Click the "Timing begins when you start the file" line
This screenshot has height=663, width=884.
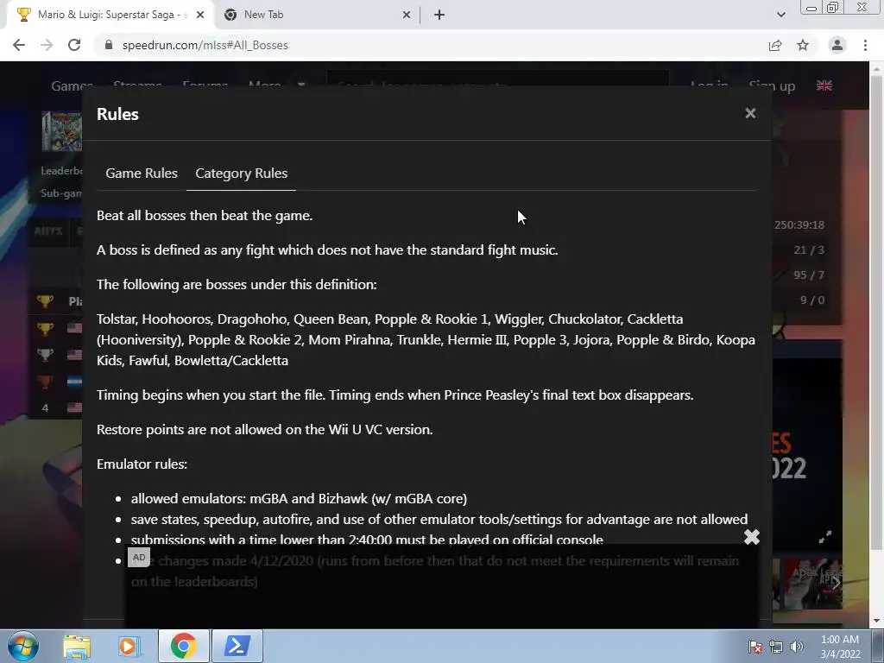click(x=395, y=395)
